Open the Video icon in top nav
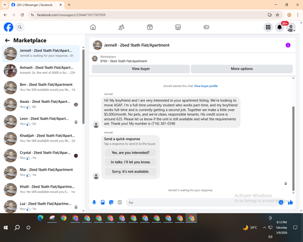 coord(150,27)
